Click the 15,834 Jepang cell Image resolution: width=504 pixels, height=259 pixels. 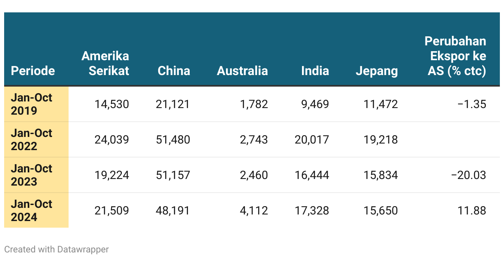pyautogui.click(x=381, y=175)
